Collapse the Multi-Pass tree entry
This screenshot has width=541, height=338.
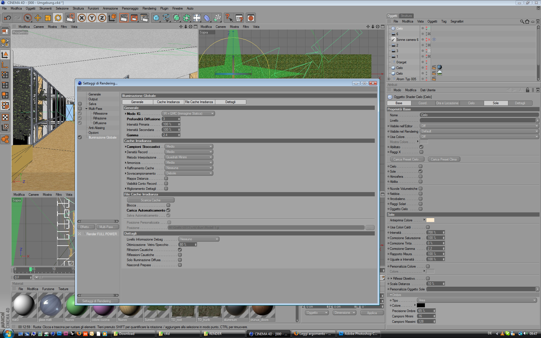tap(87, 109)
